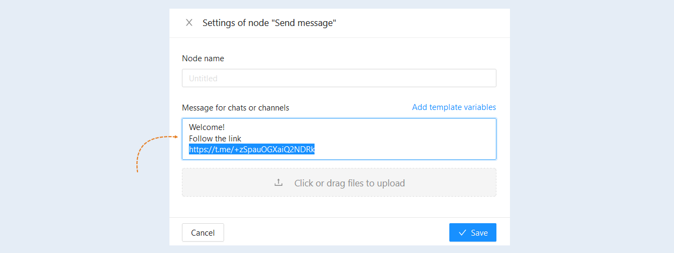The width and height of the screenshot is (674, 253).
Task: Save the node settings
Action: (473, 232)
